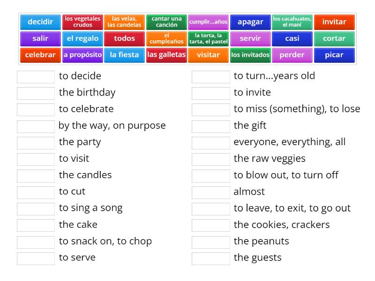
Task: Choose the "el regalo" tile
Action: (83, 39)
